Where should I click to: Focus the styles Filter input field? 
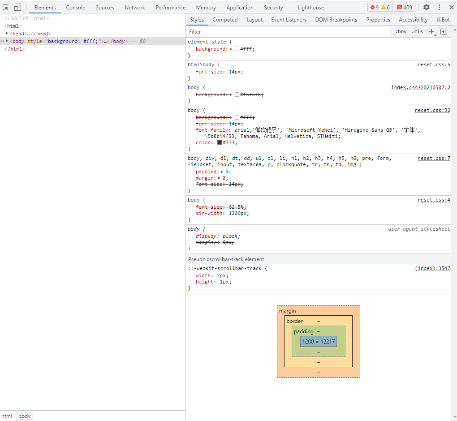pyautogui.click(x=289, y=31)
